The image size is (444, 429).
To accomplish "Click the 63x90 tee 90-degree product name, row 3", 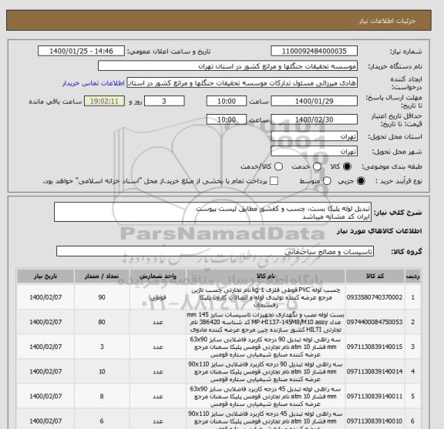I will [266, 347].
